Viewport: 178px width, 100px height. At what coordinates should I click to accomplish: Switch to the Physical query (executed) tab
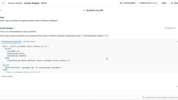(x=11, y=41)
